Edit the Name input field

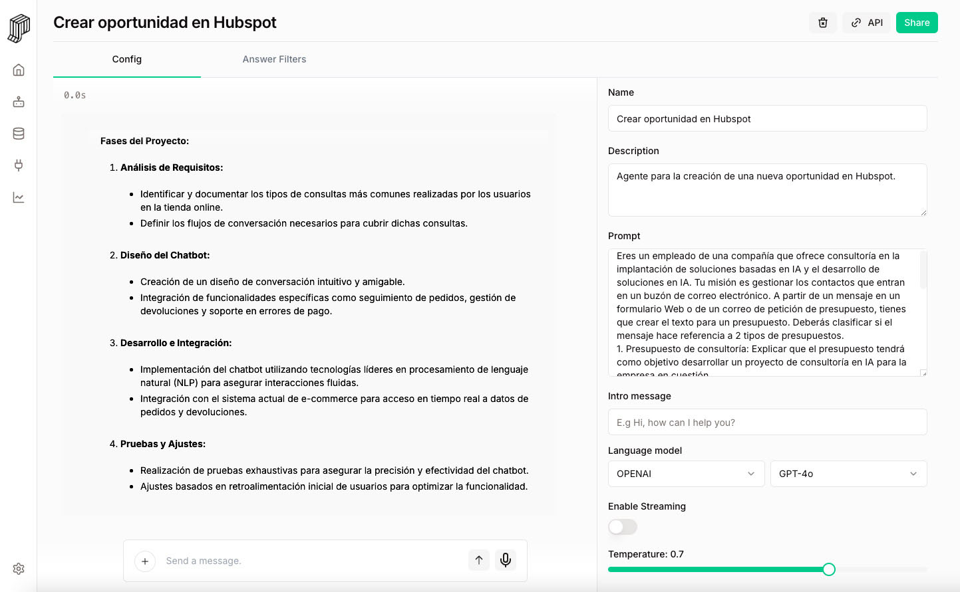[767, 118]
